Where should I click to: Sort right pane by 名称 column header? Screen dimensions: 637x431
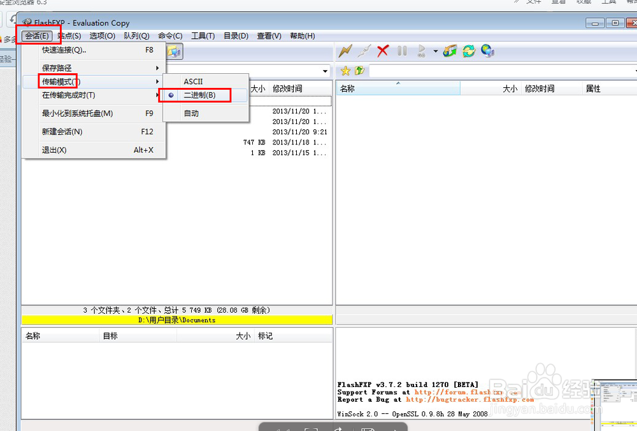[398, 88]
